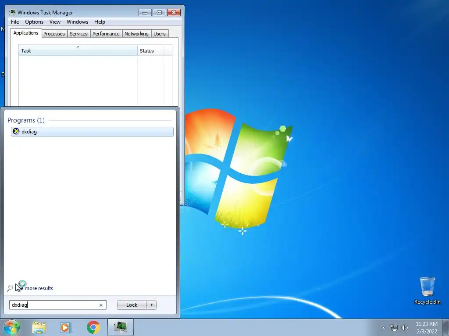449x336 pixels.
Task: Minimize the Windows Task Manager window
Action: pyautogui.click(x=145, y=13)
